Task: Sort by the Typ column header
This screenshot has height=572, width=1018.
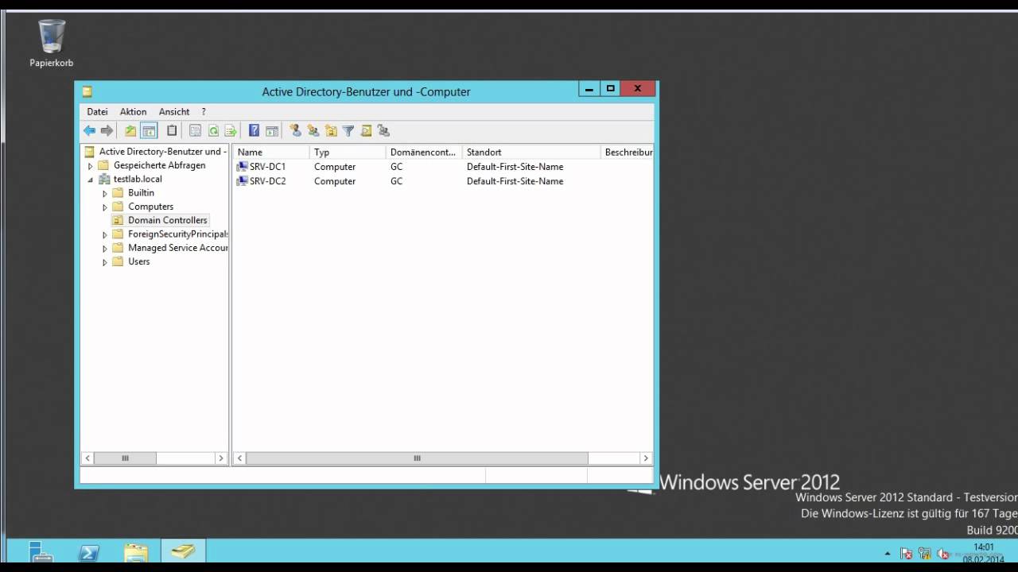Action: (348, 152)
